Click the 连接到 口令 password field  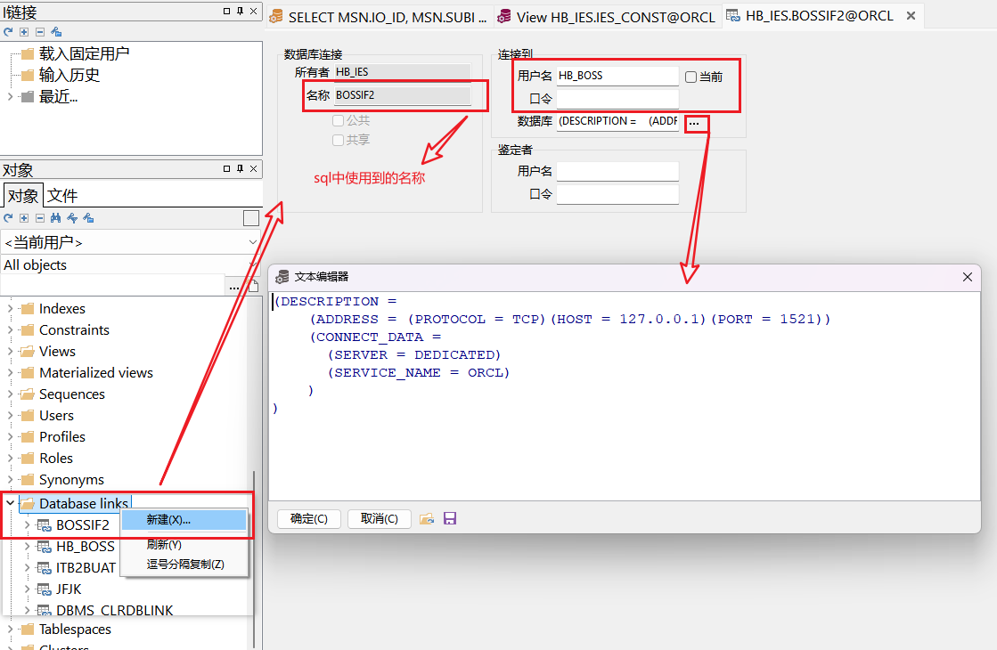[x=617, y=99]
